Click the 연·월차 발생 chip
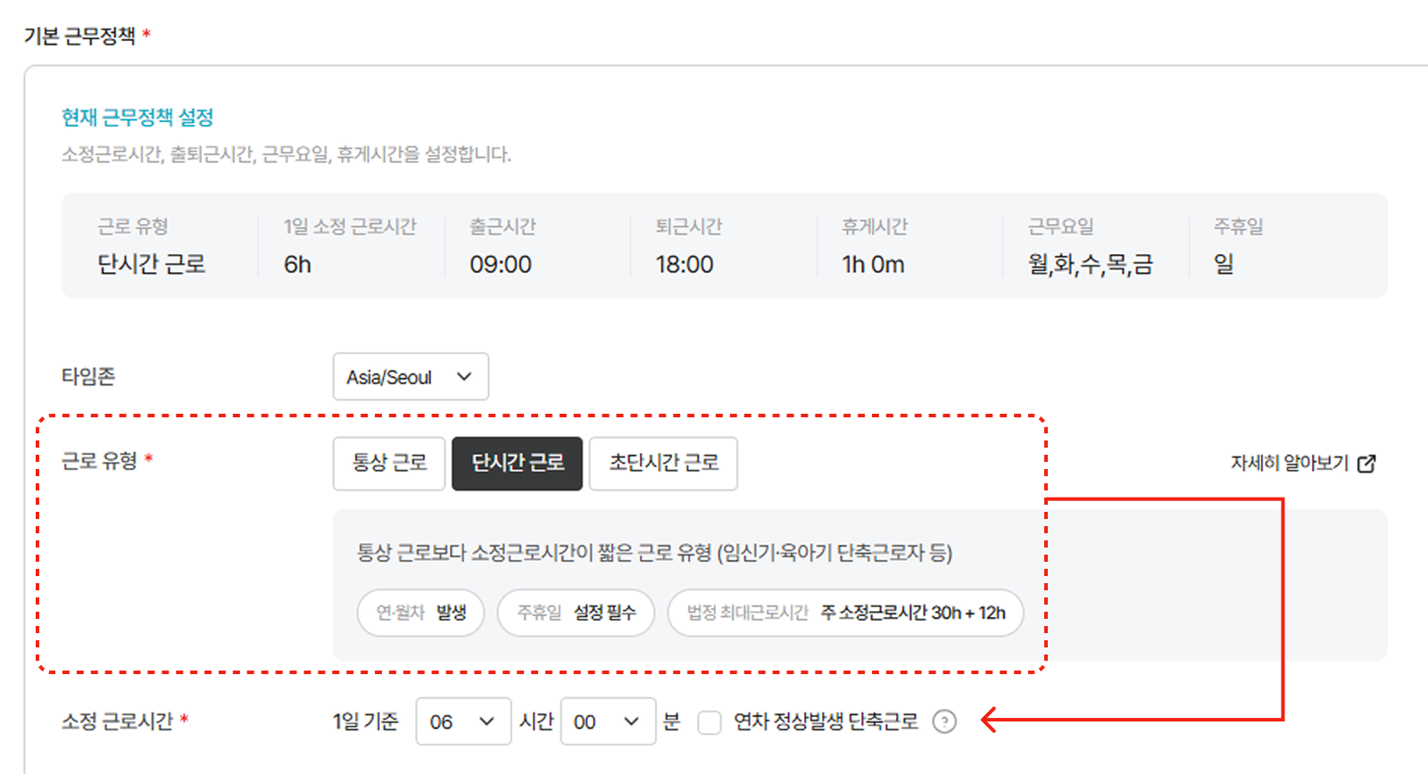This screenshot has width=1428, height=774. (420, 613)
